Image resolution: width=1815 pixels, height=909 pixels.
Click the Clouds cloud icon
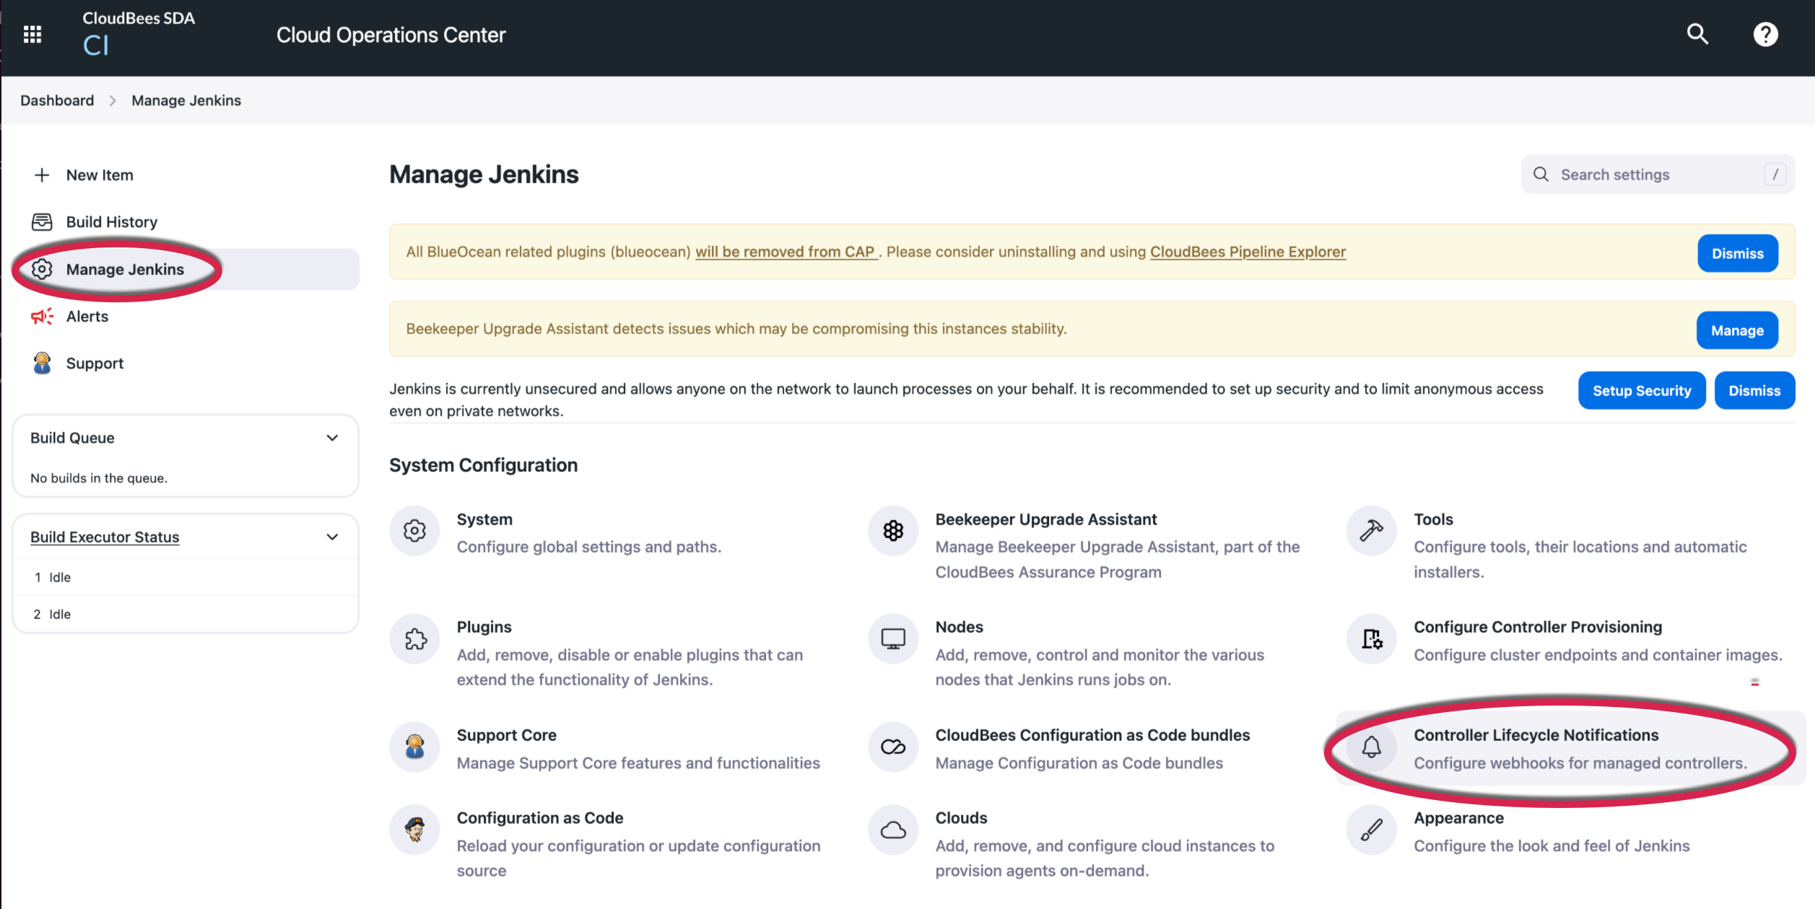893,830
